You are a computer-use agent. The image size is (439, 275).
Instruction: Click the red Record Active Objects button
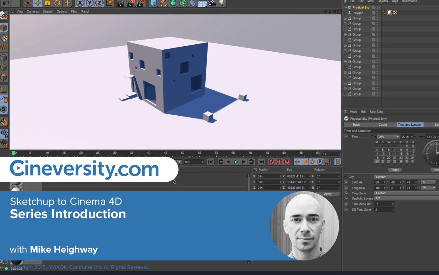pyautogui.click(x=272, y=162)
